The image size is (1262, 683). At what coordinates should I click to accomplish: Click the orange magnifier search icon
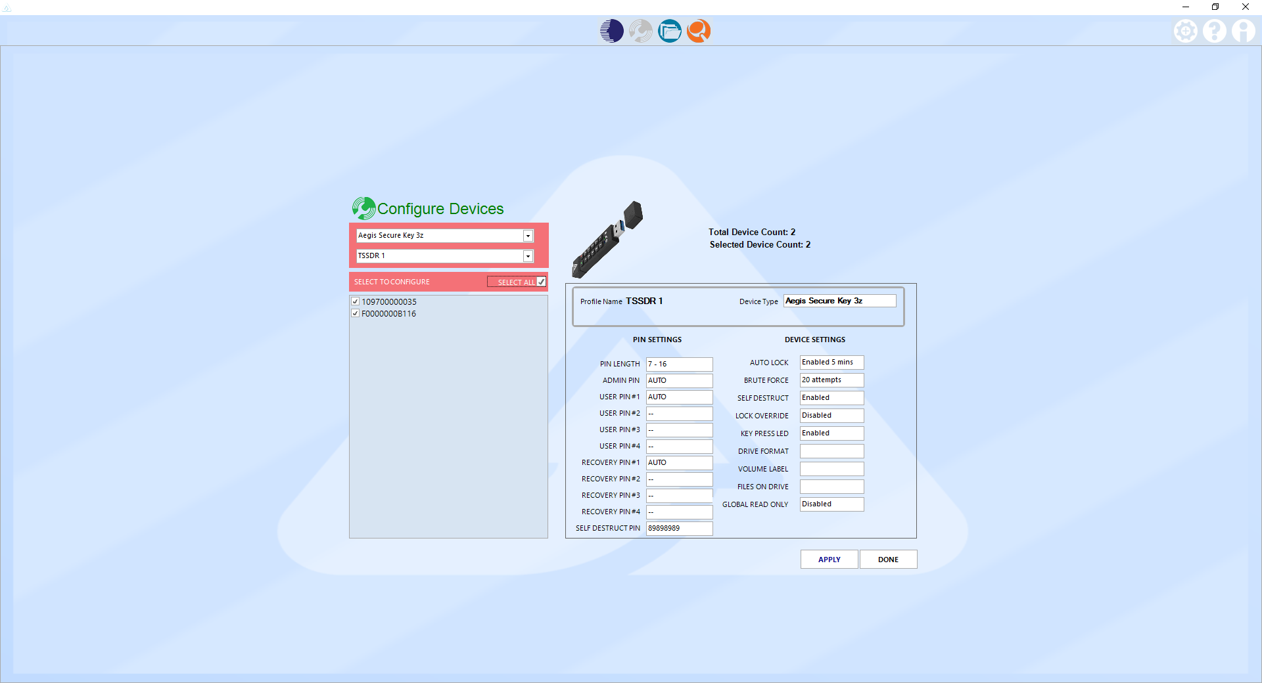698,31
